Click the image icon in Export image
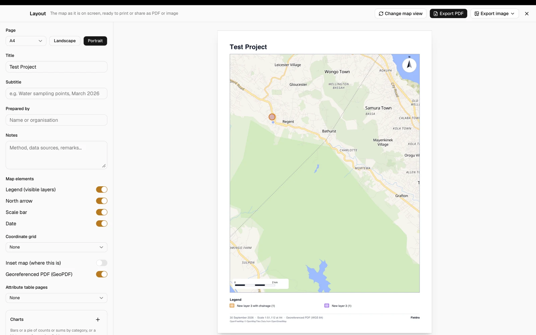Viewport: 536px width, 335px height. point(476,14)
